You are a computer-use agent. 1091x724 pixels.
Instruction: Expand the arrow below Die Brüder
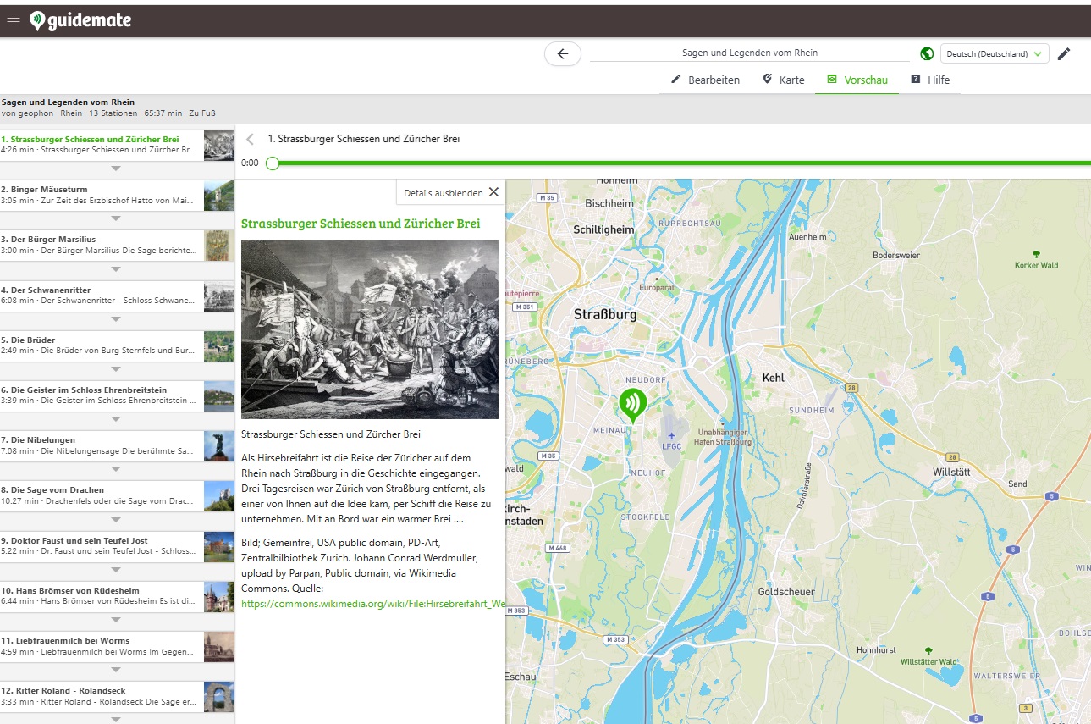[117, 369]
